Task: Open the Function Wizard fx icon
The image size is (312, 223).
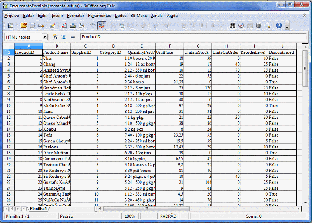Action: 55,37
